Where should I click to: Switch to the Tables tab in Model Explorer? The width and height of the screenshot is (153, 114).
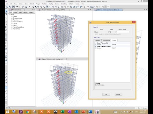coord(20,12)
